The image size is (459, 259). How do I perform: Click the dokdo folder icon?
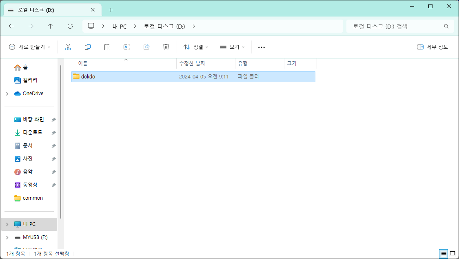(x=76, y=76)
